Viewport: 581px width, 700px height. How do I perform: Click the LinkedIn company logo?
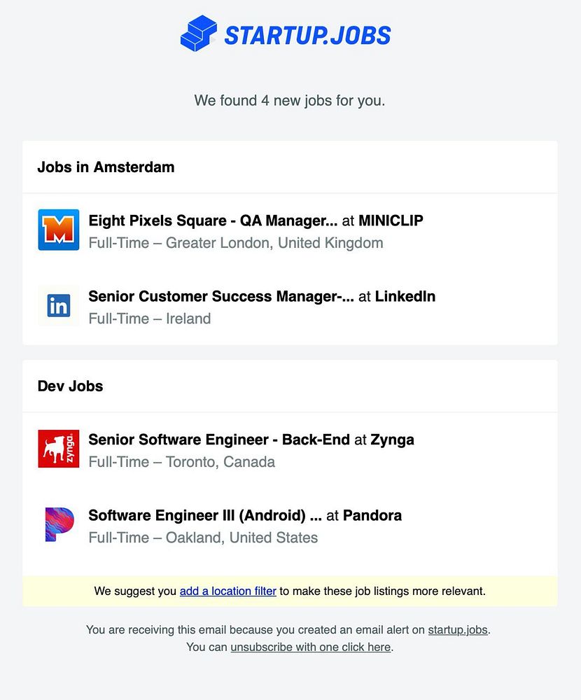(59, 305)
